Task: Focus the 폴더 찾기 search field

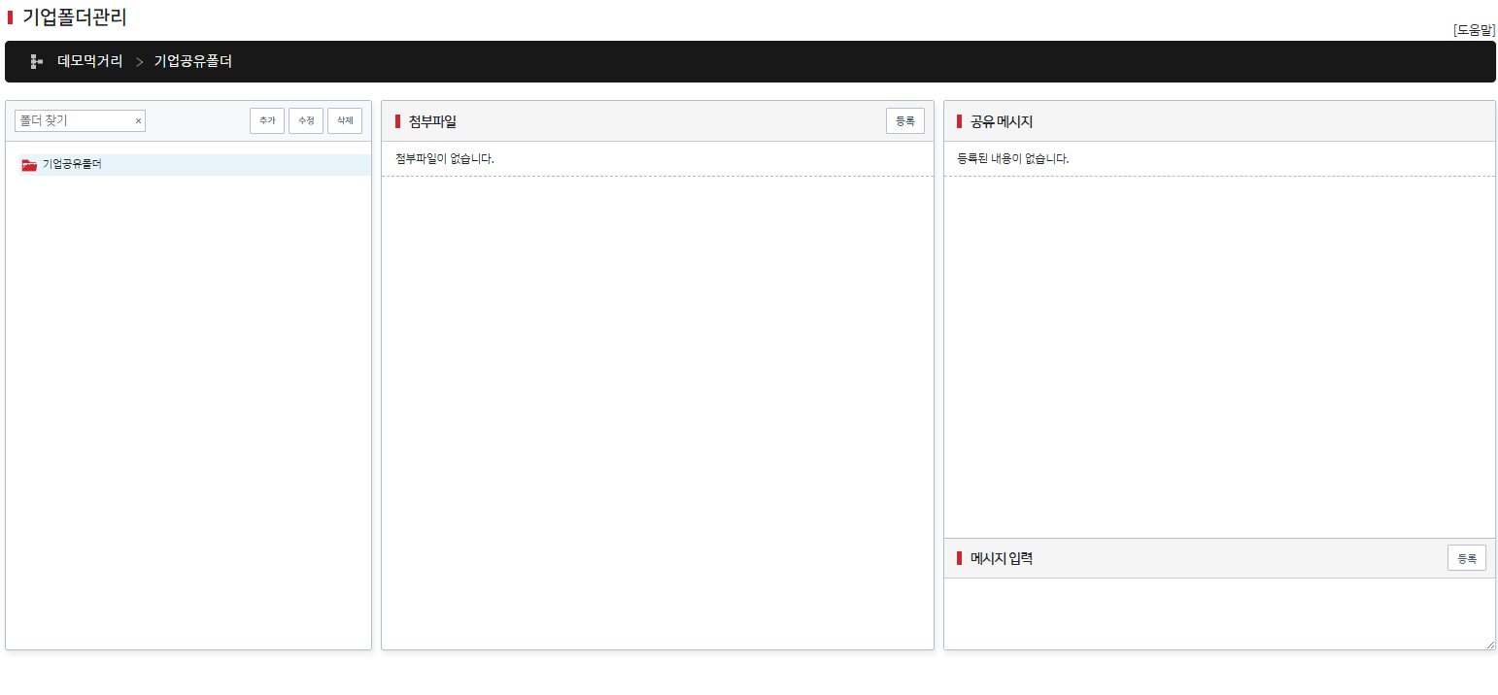Action: [x=74, y=121]
